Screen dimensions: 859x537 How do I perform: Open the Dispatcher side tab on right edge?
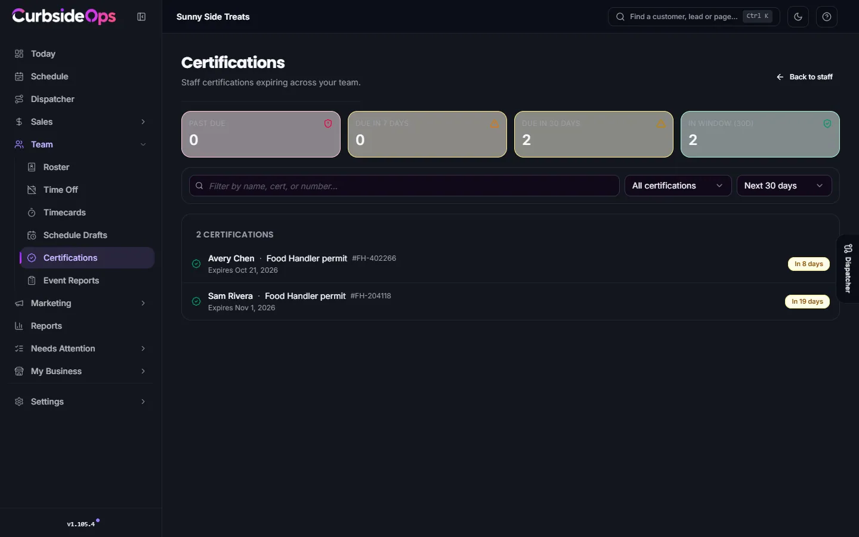click(848, 268)
